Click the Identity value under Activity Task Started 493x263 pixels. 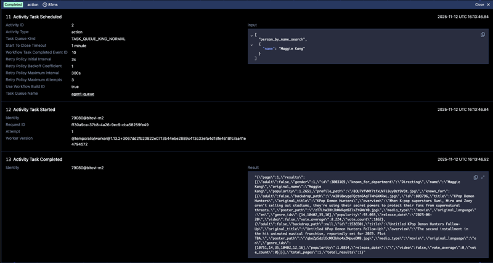88,118
